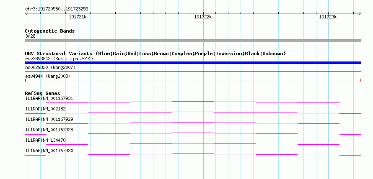This screenshot has height=179, width=373.
Task: Select the 3q28 band label
Action: (31, 36)
